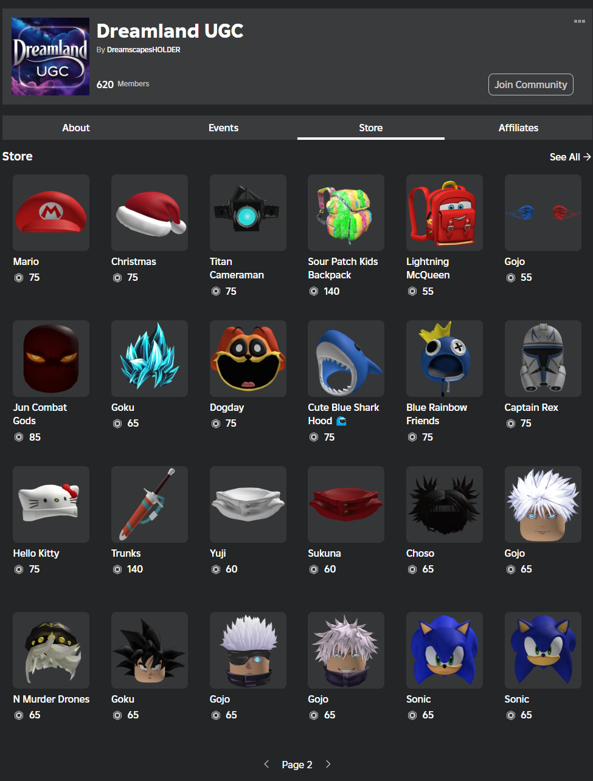Open the Trunks sword thumbnail
Viewport: 593px width, 781px height.
pos(150,504)
